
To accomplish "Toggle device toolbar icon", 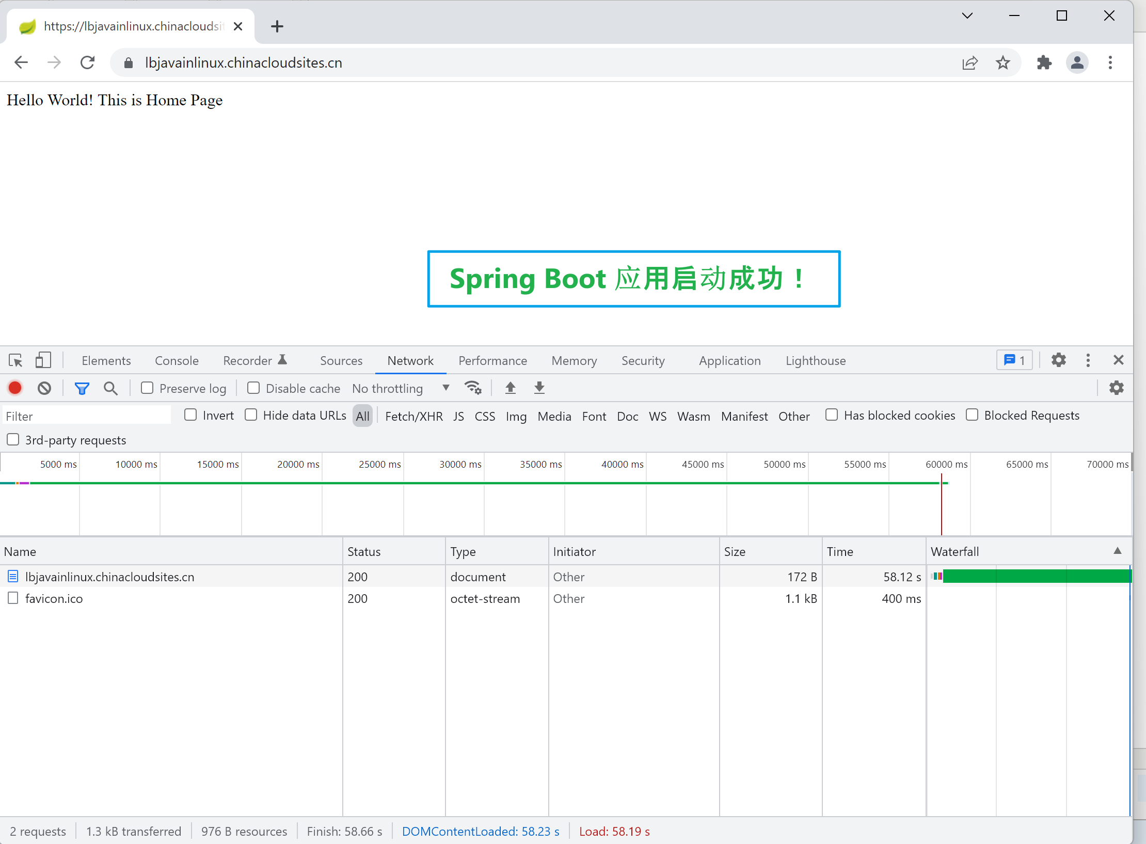I will click(x=43, y=360).
